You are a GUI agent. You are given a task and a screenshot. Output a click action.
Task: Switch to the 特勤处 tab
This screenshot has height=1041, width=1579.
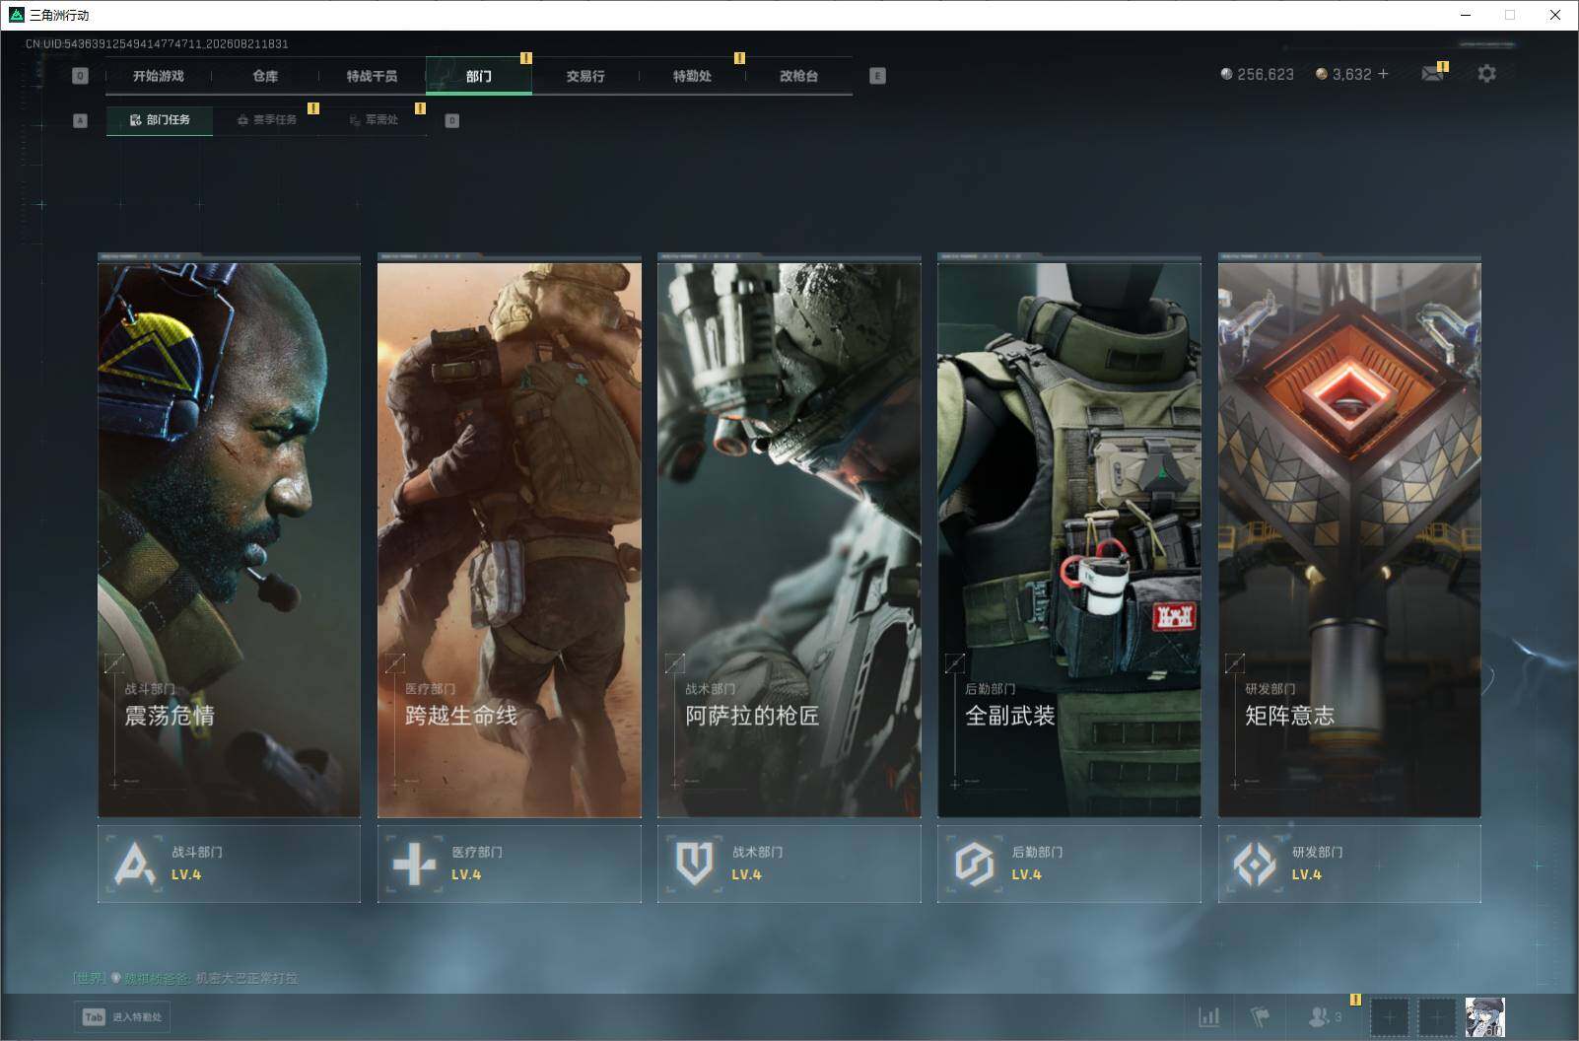[692, 76]
